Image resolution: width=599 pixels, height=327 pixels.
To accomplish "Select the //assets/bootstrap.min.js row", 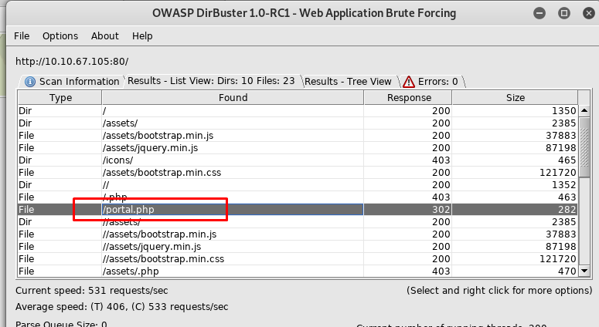I will [x=298, y=234].
